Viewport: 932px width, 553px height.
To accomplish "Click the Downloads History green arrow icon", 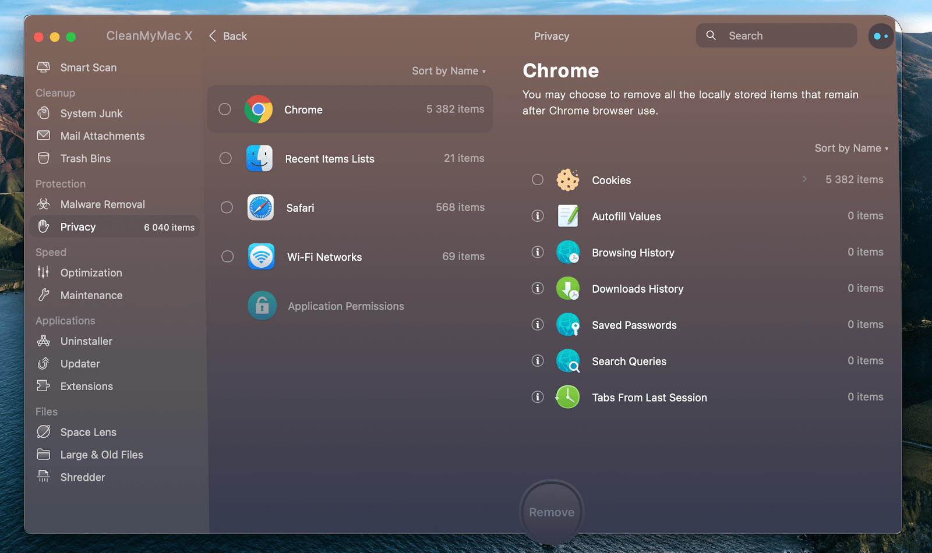I will [568, 288].
